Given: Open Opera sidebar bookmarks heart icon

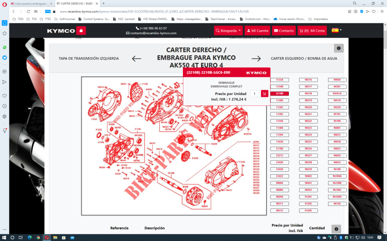Looking at the screenshot, I should pyautogui.click(x=5, y=95).
